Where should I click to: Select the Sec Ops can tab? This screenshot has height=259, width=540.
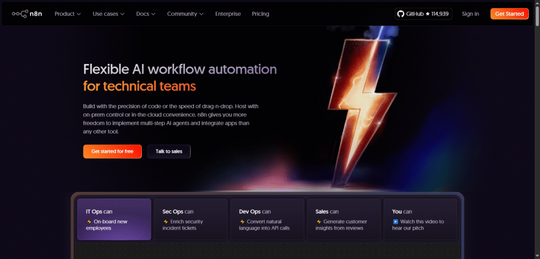[190, 219]
